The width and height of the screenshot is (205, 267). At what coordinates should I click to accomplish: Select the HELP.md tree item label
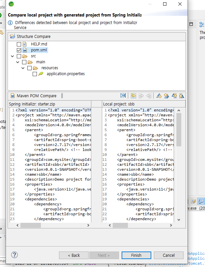point(39,44)
